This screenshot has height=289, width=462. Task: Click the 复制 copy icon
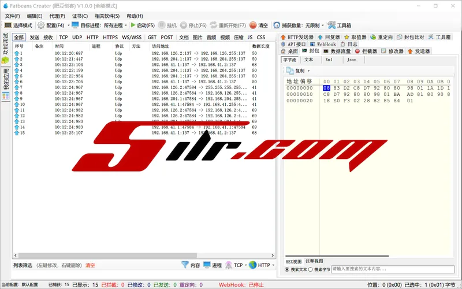coord(290,71)
